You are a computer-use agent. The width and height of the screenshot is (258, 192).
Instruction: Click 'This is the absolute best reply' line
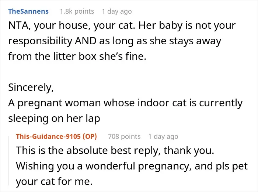(x=115, y=151)
